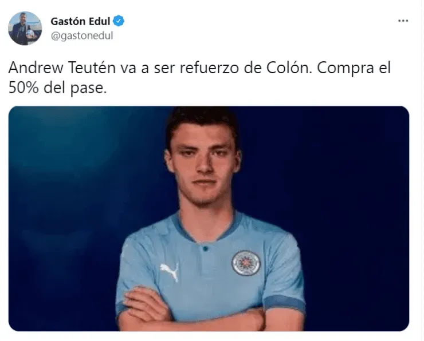Click the "50% del pase." text line
Image resolution: width=424 pixels, height=341 pixels.
click(58, 88)
